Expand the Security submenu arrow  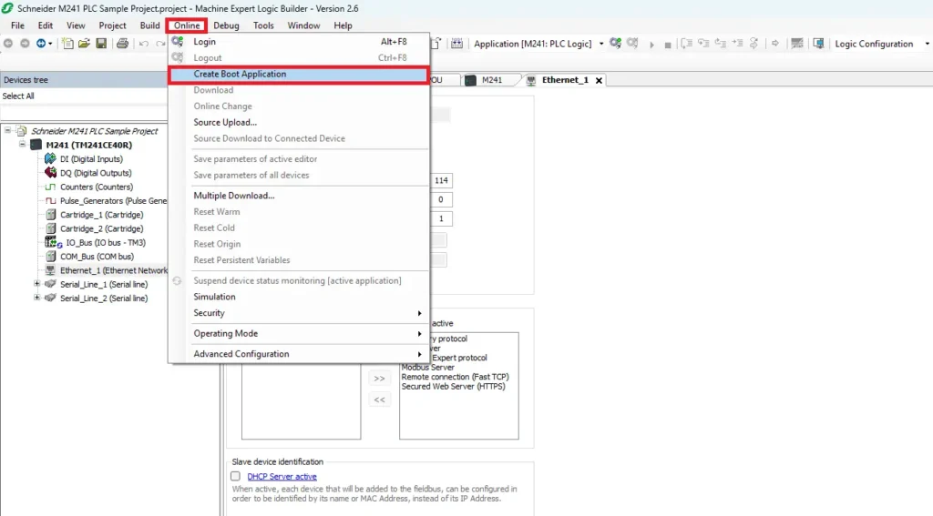[419, 313]
